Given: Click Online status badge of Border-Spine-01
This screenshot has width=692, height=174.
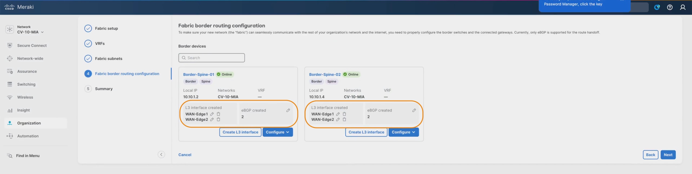Looking at the screenshot, I should (224, 74).
